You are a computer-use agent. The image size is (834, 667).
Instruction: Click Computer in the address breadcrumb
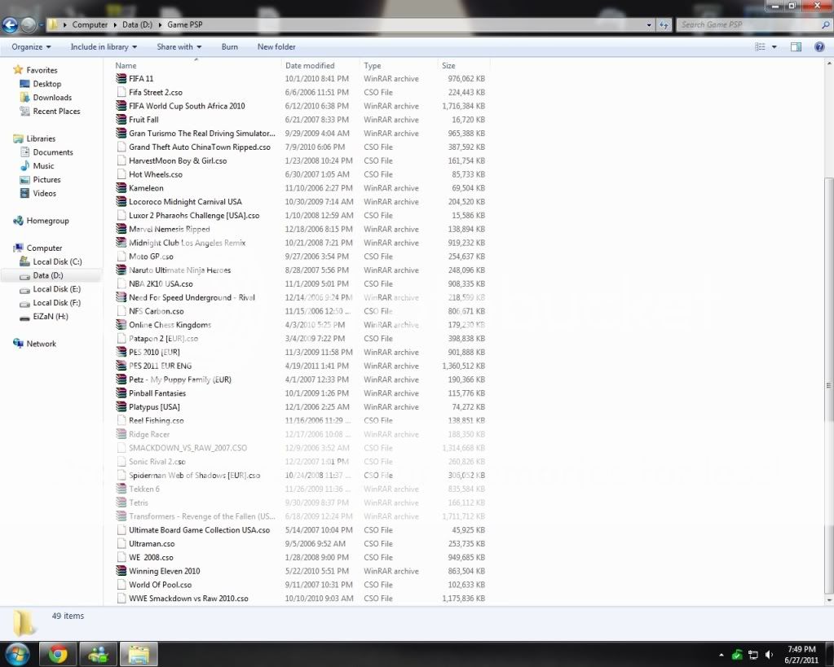click(x=90, y=24)
